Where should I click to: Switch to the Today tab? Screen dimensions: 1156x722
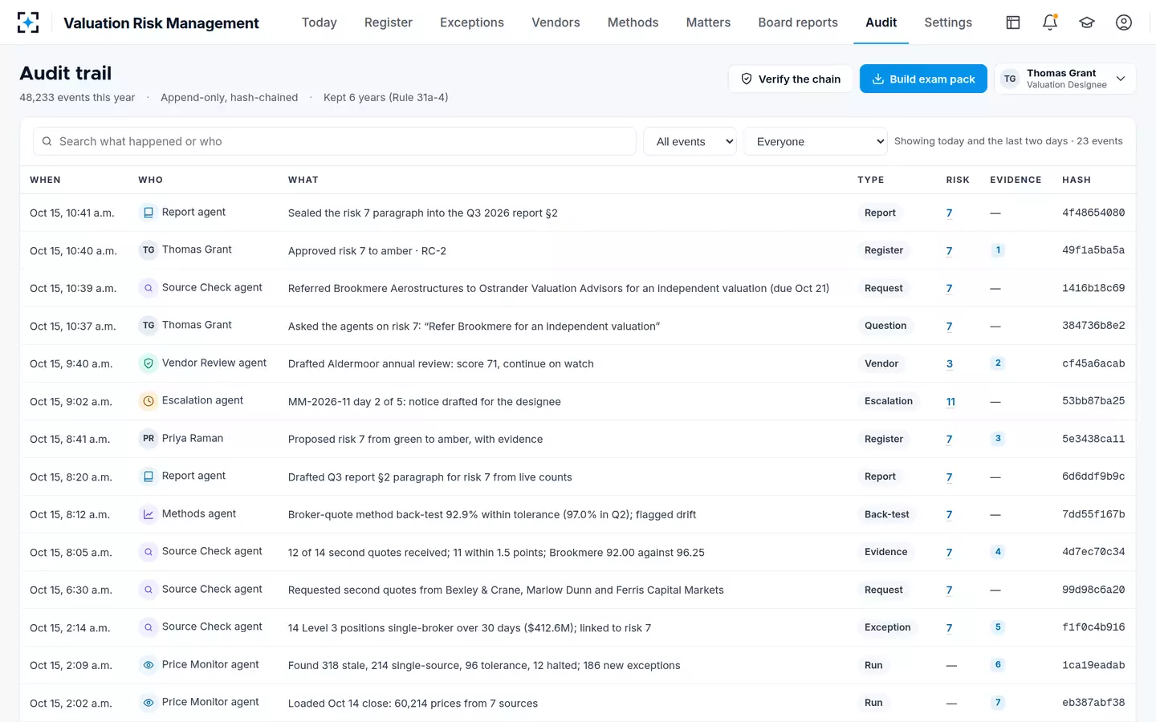pos(320,22)
